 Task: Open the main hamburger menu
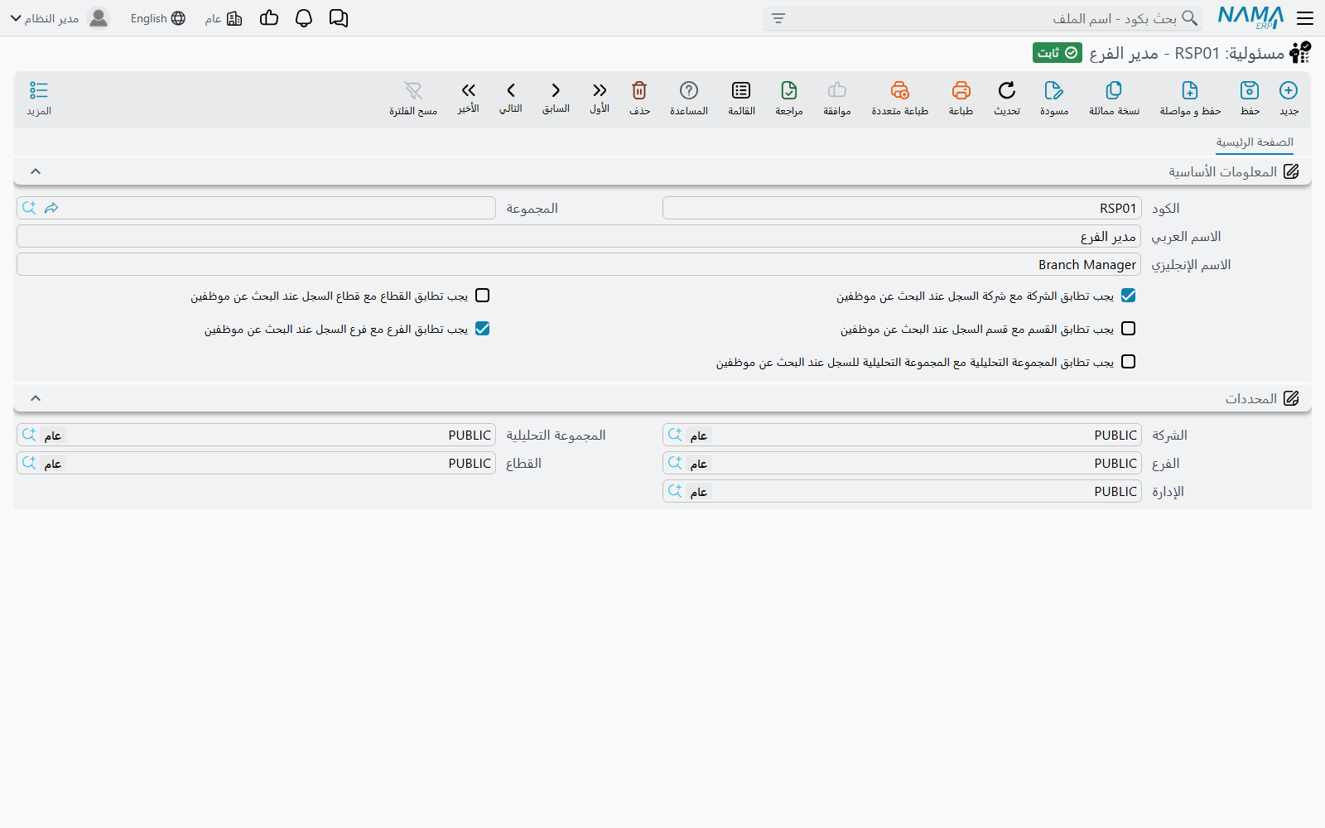click(1305, 18)
